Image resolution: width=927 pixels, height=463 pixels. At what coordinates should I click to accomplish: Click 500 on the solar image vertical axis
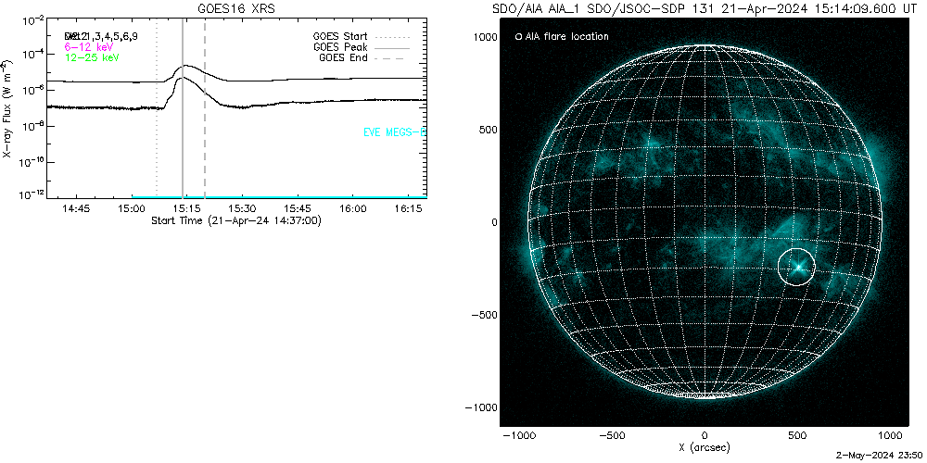488,130
